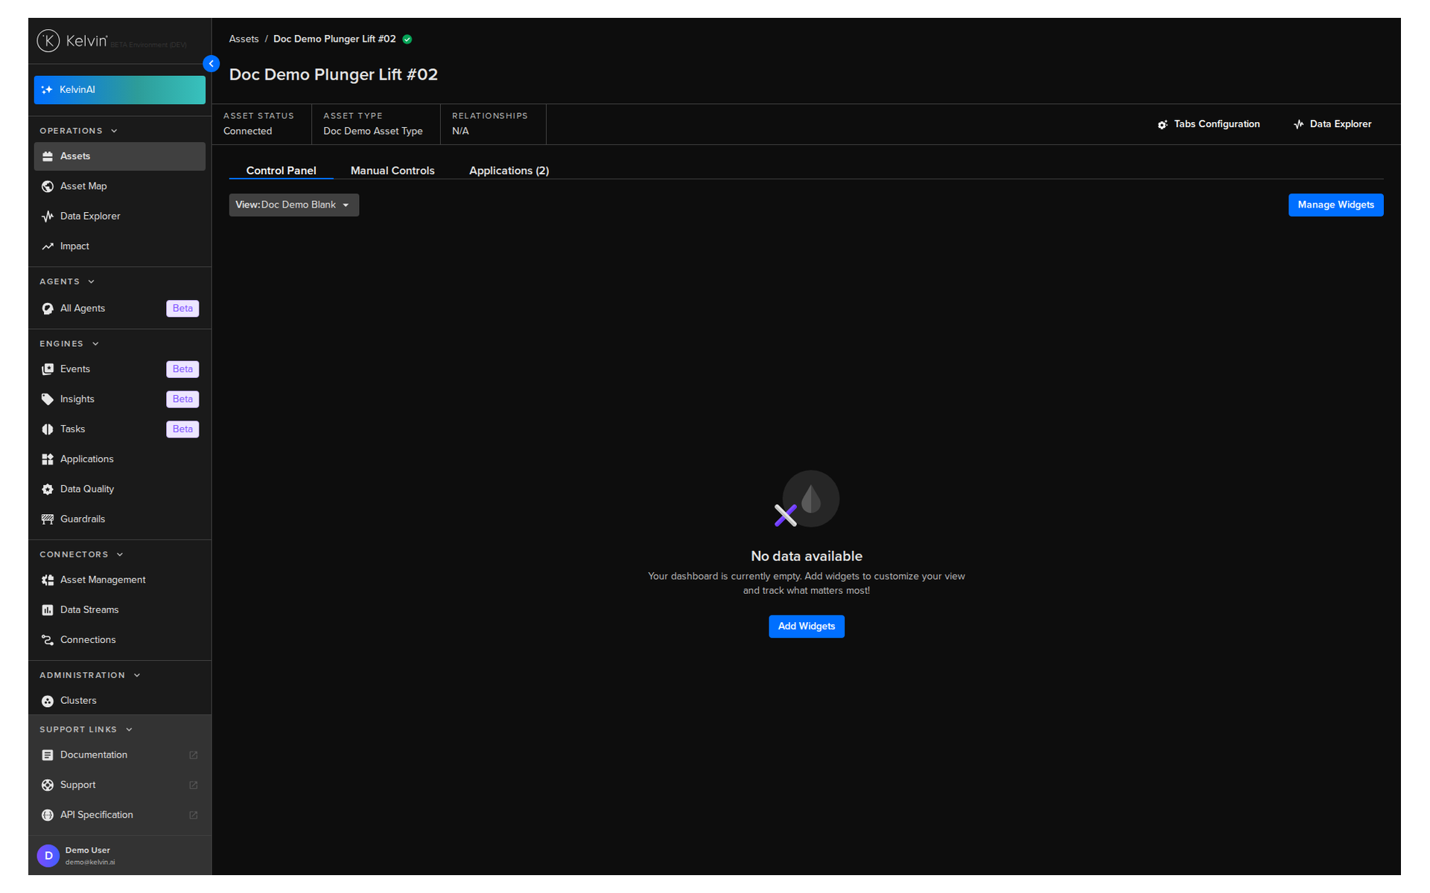Click the Doc Demo Asset Type value
The width and height of the screenshot is (1430, 893).
[373, 132]
